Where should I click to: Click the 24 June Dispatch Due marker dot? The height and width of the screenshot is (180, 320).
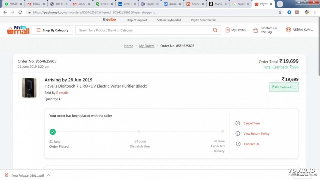[x=139, y=131]
